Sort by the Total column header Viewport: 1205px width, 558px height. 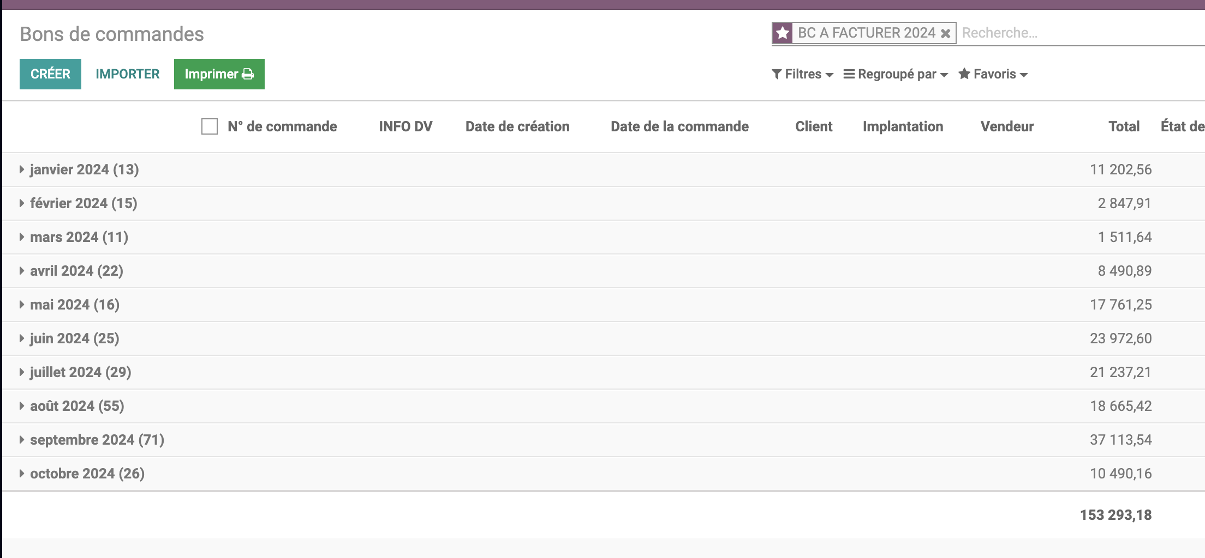tap(1124, 126)
